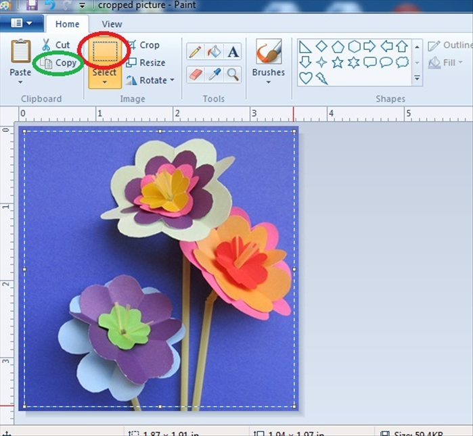This screenshot has width=473, height=436.
Task: Save using the quick access floppy icon
Action: [x=31, y=5]
